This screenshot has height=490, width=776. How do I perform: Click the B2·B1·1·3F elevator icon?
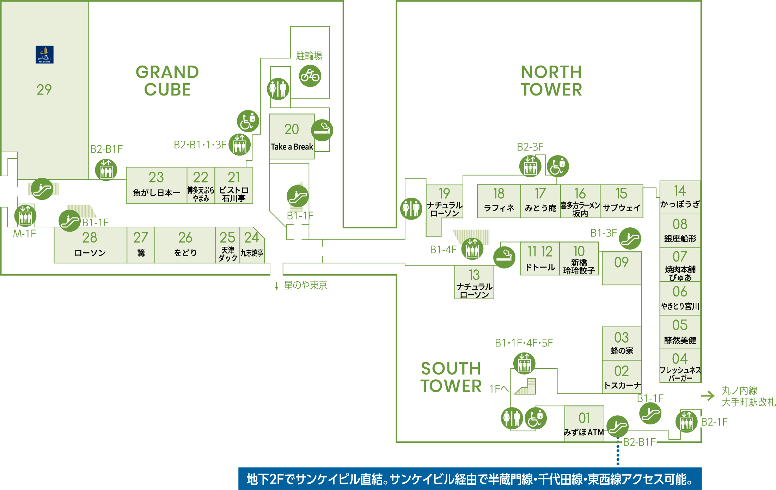(x=240, y=145)
